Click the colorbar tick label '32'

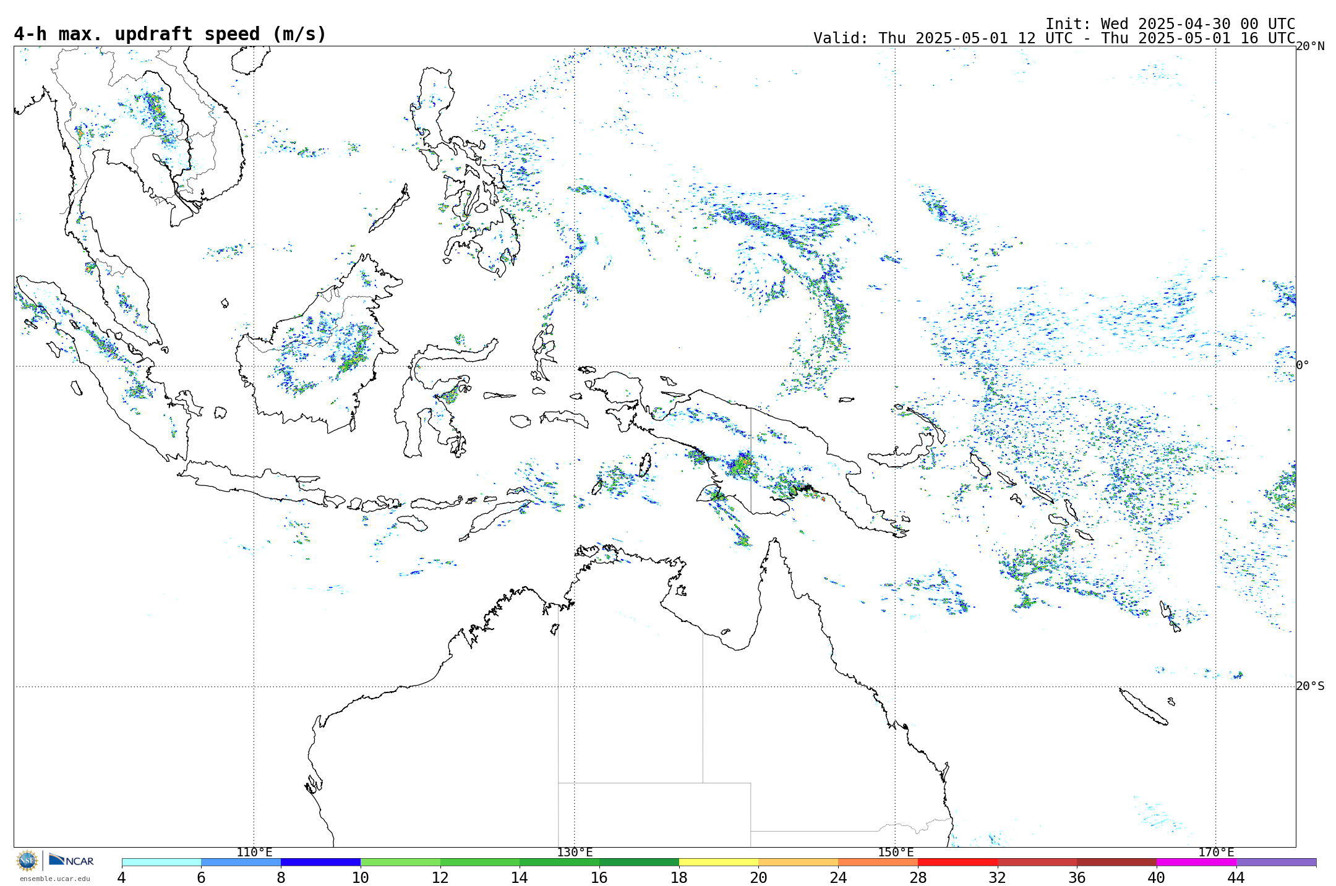coord(998,877)
